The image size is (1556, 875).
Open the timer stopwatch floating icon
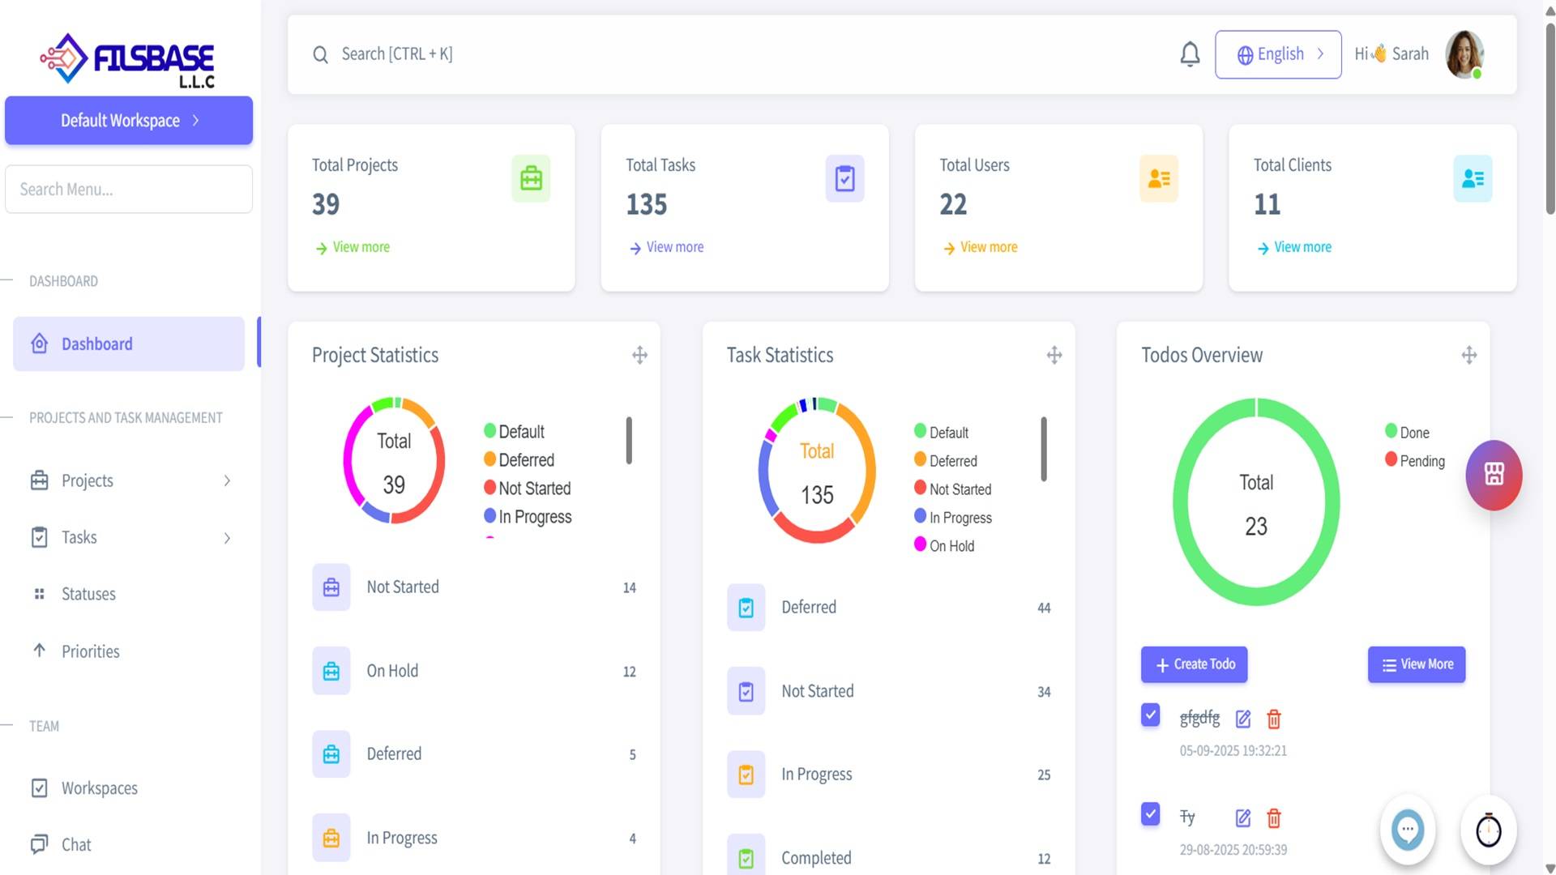pos(1488,830)
